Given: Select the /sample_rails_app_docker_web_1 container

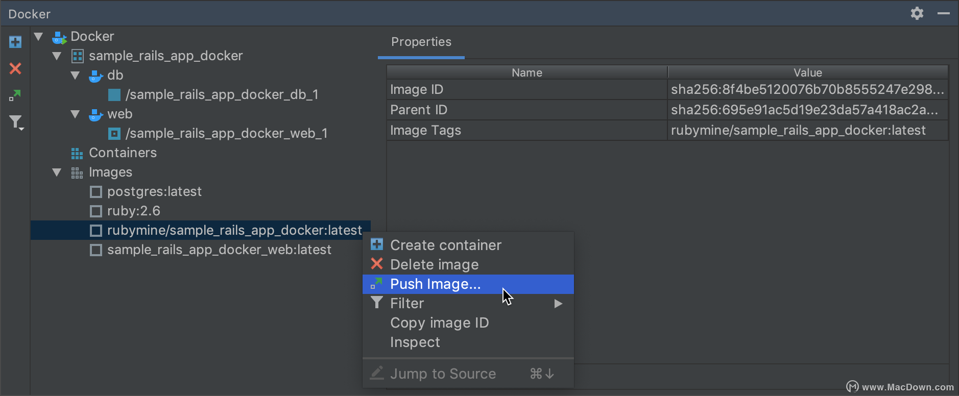Looking at the screenshot, I should click(227, 134).
